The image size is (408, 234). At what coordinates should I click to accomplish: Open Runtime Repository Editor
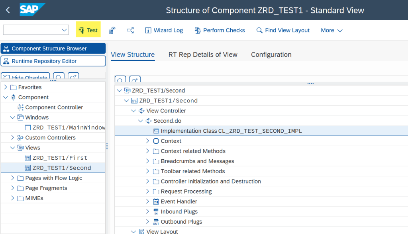click(x=53, y=61)
